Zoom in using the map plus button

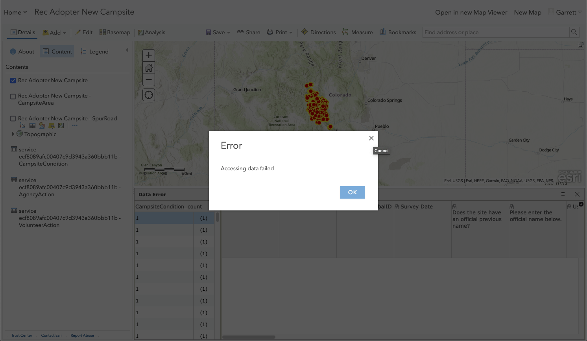(148, 55)
